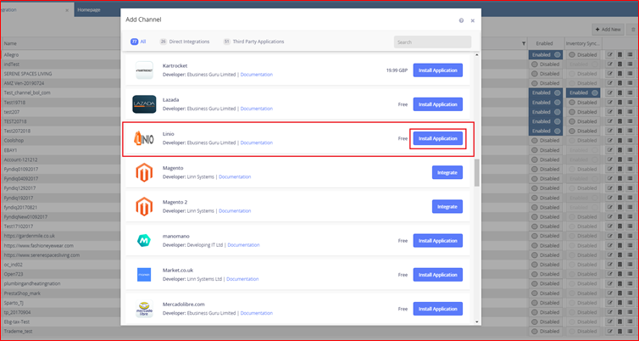Disable Inventory Sync for Test_channel_bol_com
The height and width of the screenshot is (341, 639).
point(583,92)
